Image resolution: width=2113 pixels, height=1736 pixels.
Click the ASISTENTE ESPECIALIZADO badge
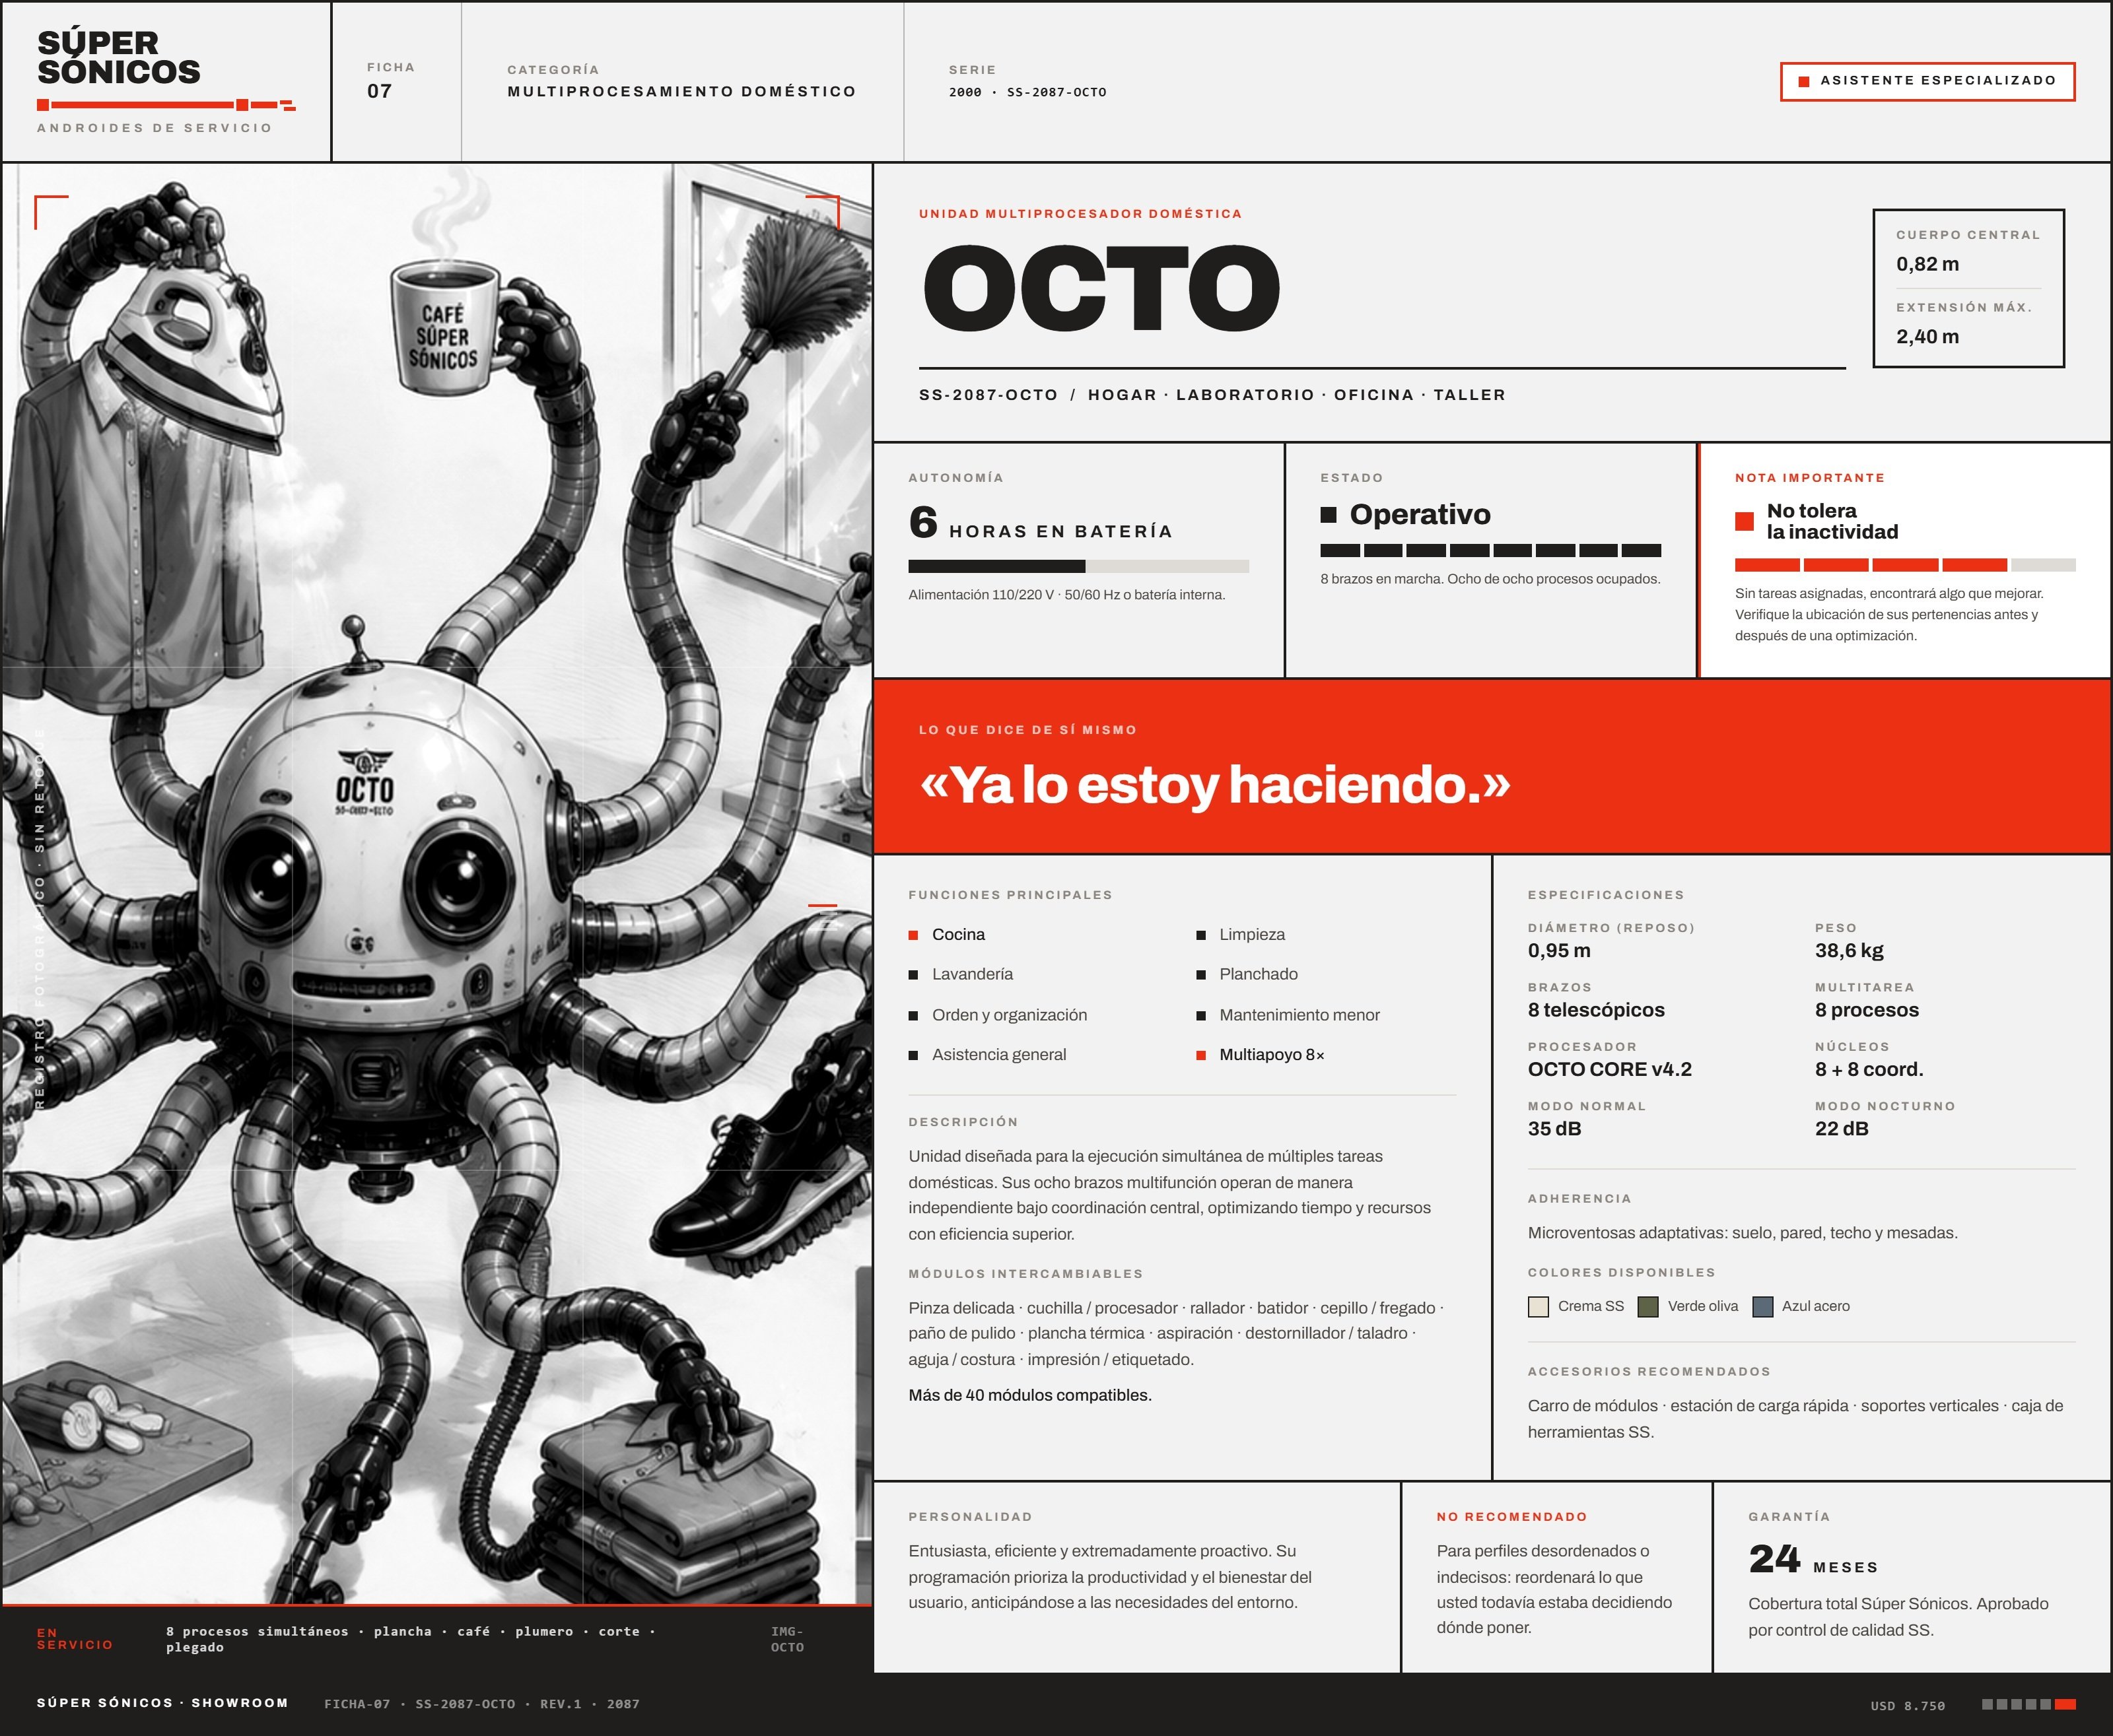[1927, 81]
